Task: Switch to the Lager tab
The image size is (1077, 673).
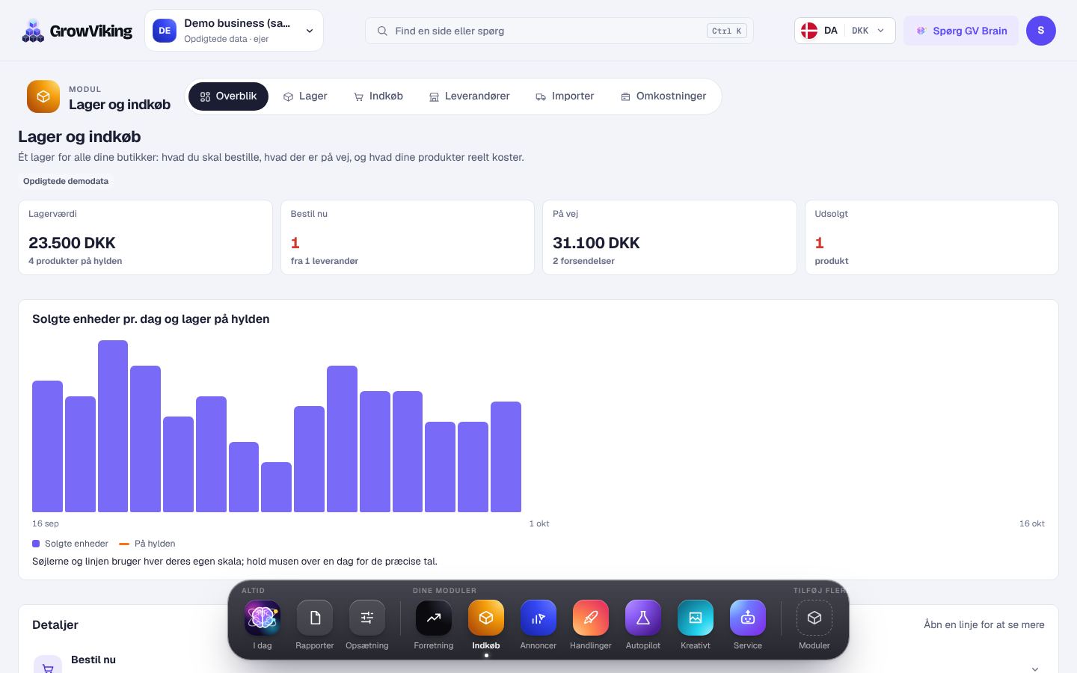Action: coord(305,96)
